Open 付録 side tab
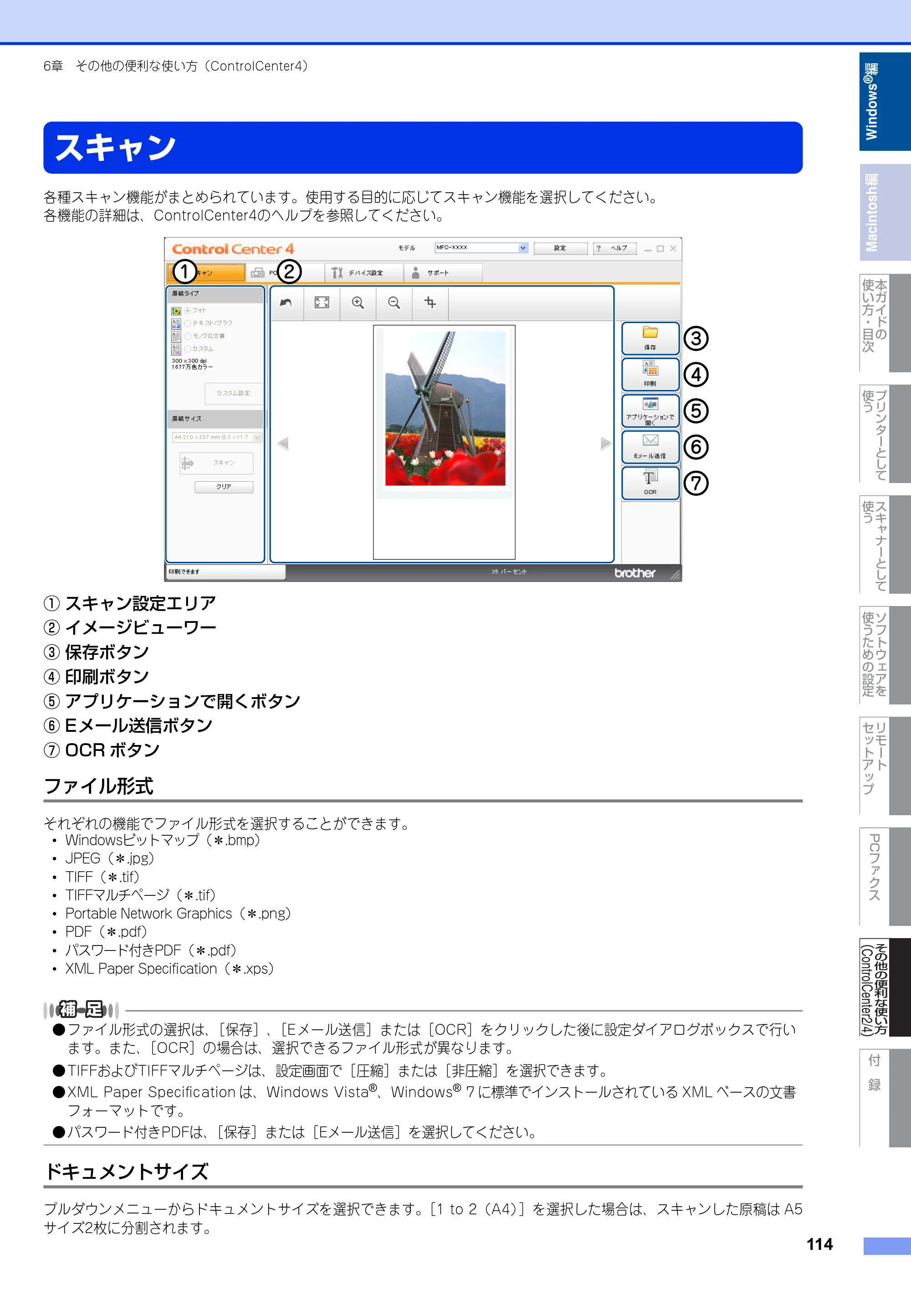The height and width of the screenshot is (1290, 911). 885,1098
